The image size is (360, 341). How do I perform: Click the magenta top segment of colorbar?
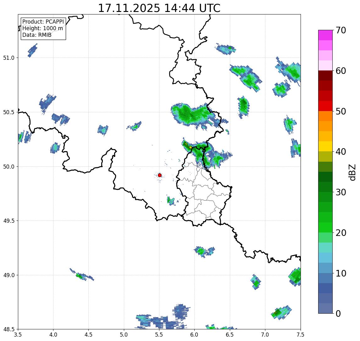(x=325, y=35)
